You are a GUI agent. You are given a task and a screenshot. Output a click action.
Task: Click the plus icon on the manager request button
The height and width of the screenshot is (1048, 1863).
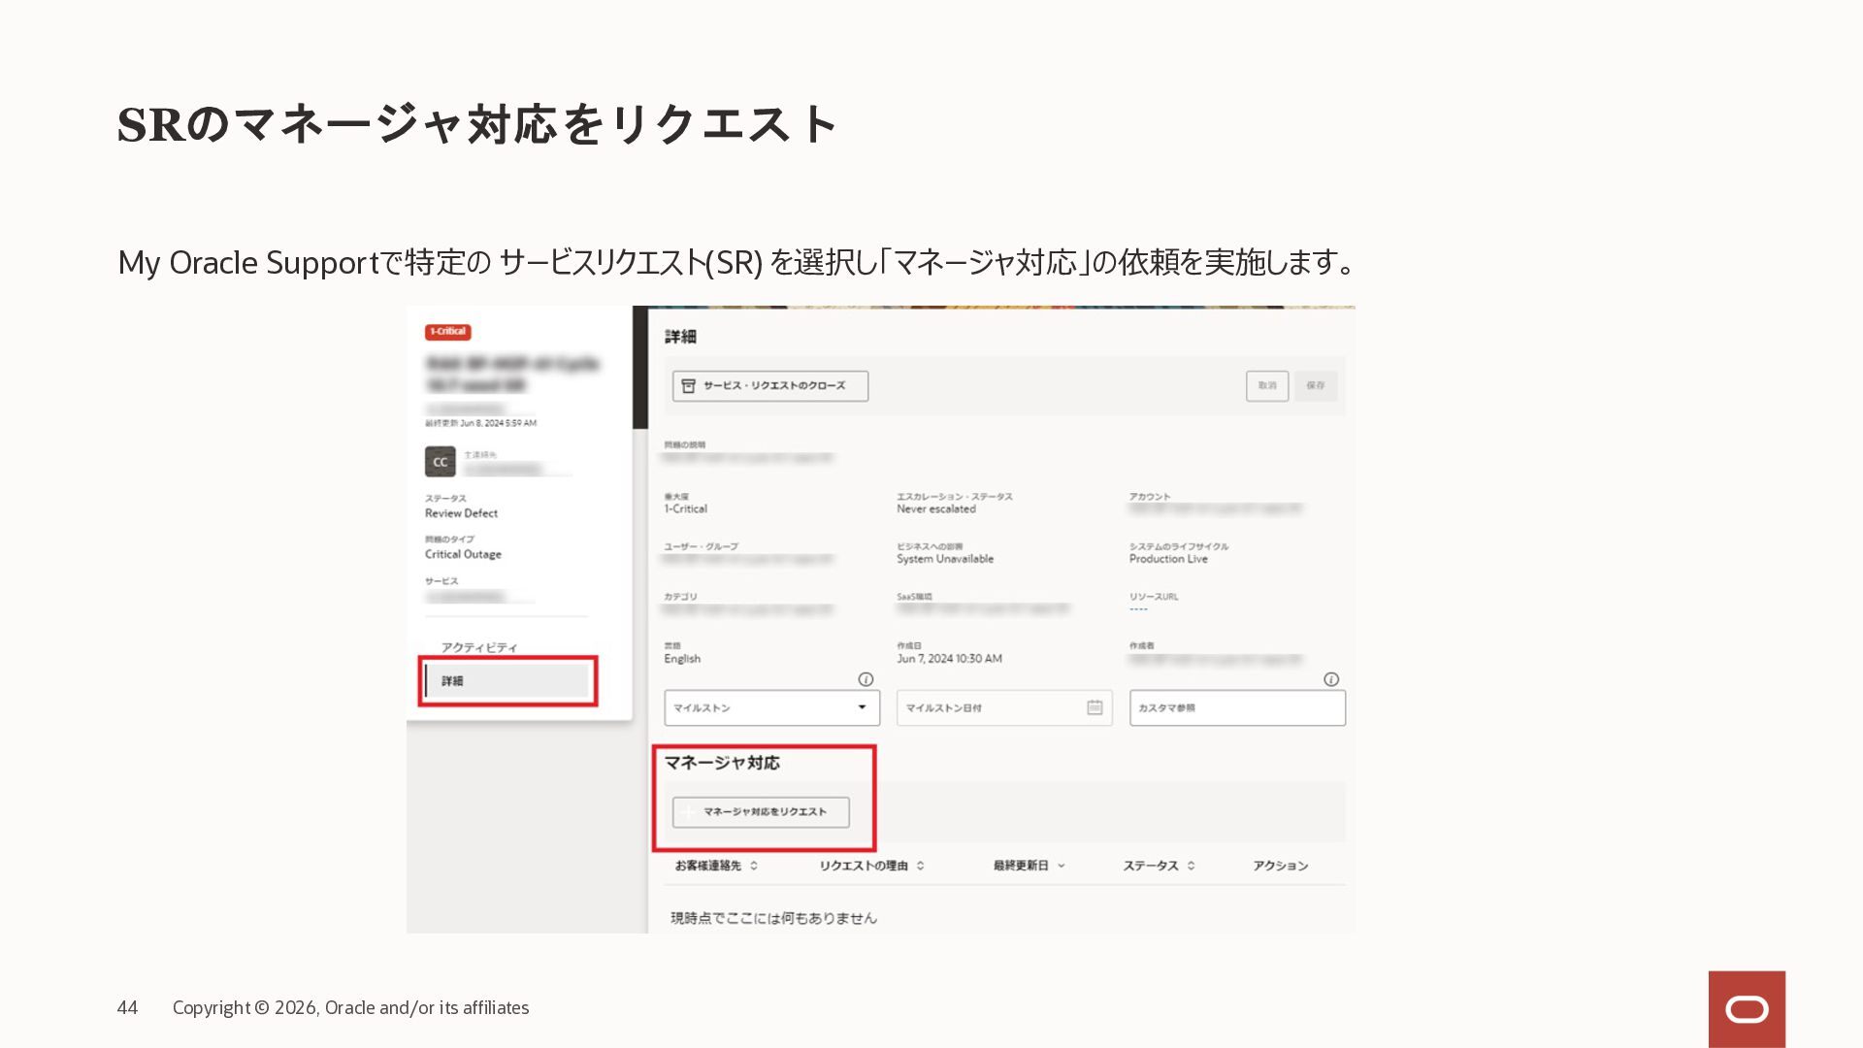point(688,812)
